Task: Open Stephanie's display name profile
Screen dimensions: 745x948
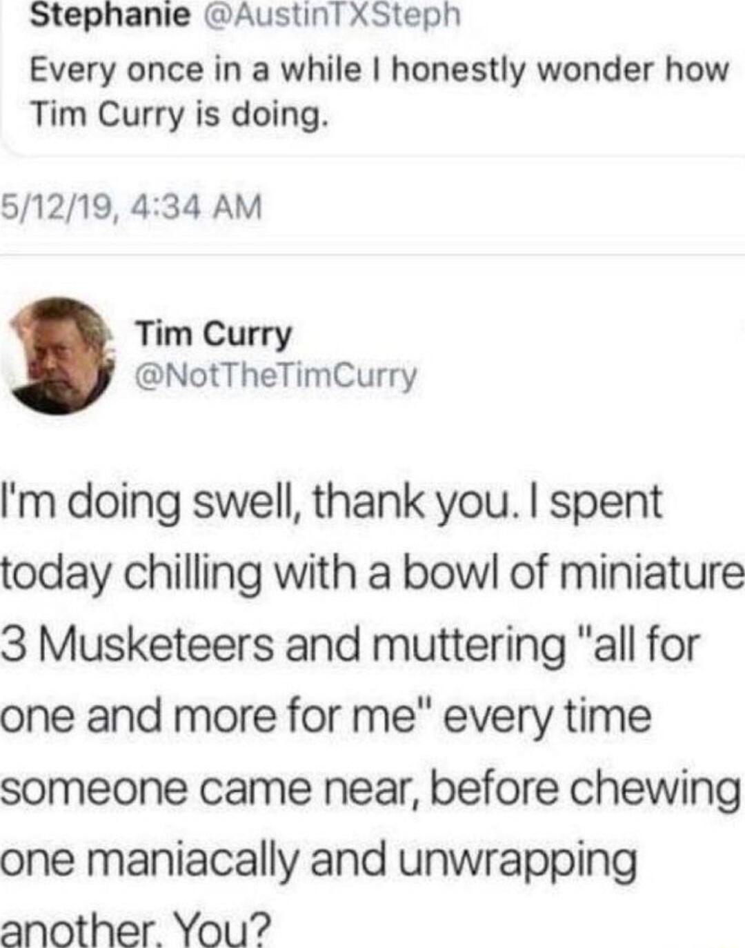Action: 109,14
